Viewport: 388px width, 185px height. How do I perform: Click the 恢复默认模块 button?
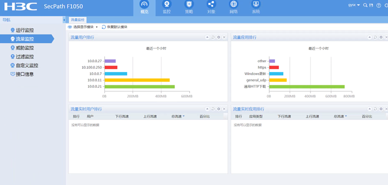(115, 27)
